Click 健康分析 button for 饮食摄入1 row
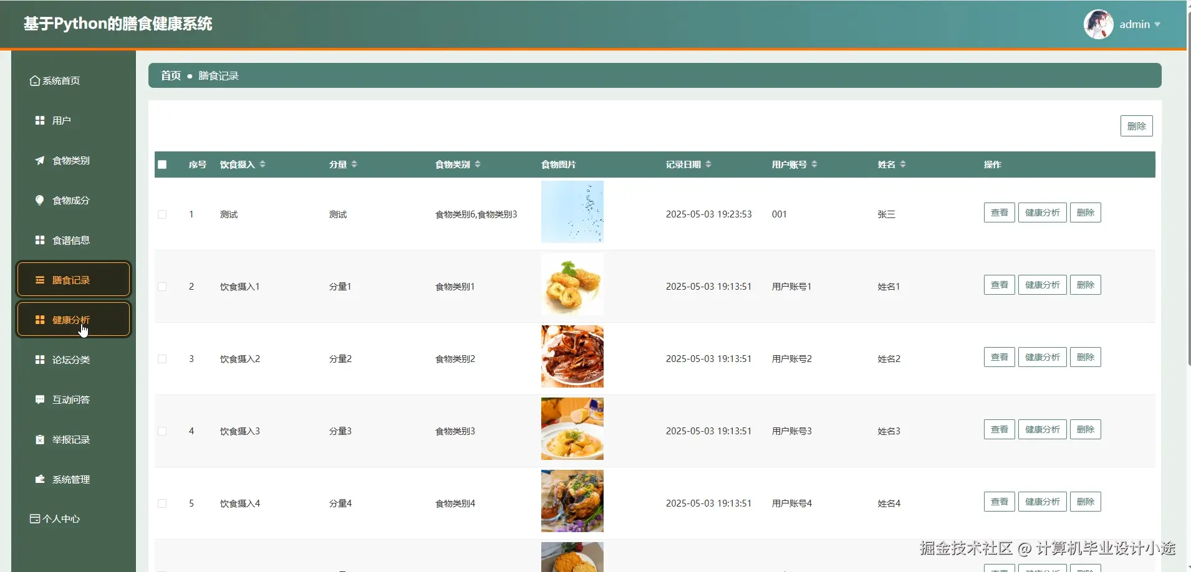This screenshot has width=1191, height=572. [x=1043, y=285]
